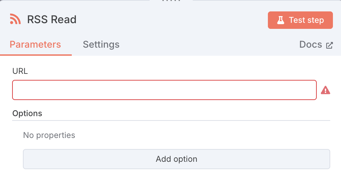Image resolution: width=341 pixels, height=194 pixels.
Task: Click the URL field label
Action: click(x=20, y=71)
